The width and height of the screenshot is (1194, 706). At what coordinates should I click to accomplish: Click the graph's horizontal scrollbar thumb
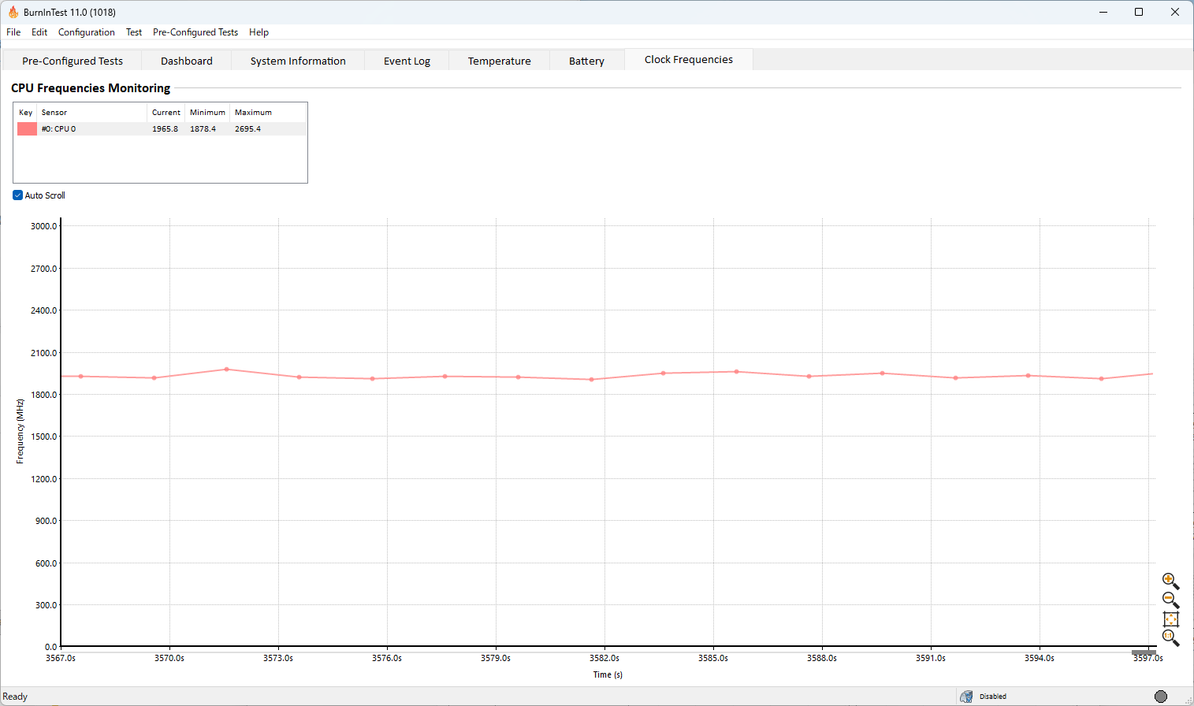click(1143, 652)
